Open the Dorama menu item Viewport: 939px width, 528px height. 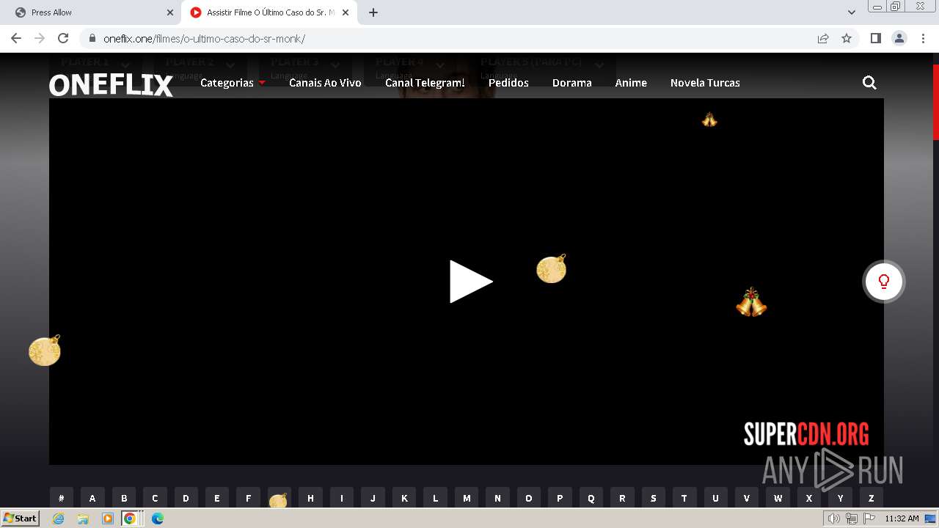(571, 83)
